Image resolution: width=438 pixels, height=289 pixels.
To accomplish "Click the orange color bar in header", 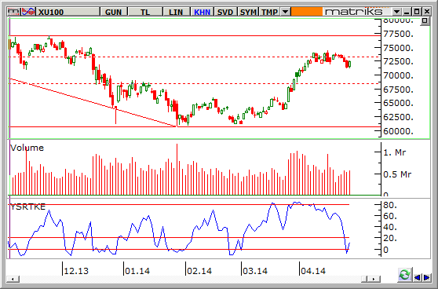I will 307,12.
